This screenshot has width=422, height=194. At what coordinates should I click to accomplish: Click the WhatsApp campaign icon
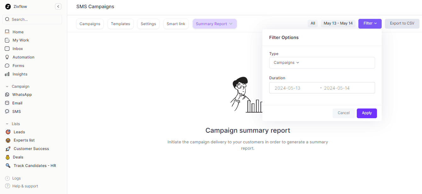pos(7,95)
